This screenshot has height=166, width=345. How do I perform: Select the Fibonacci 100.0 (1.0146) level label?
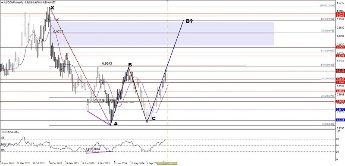[327, 6]
